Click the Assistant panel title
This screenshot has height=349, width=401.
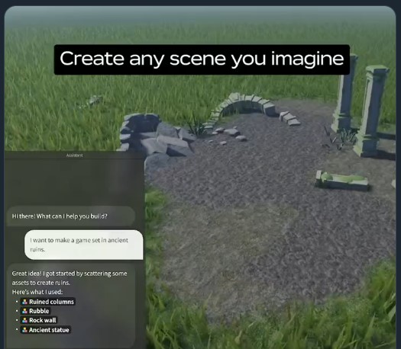click(x=74, y=155)
